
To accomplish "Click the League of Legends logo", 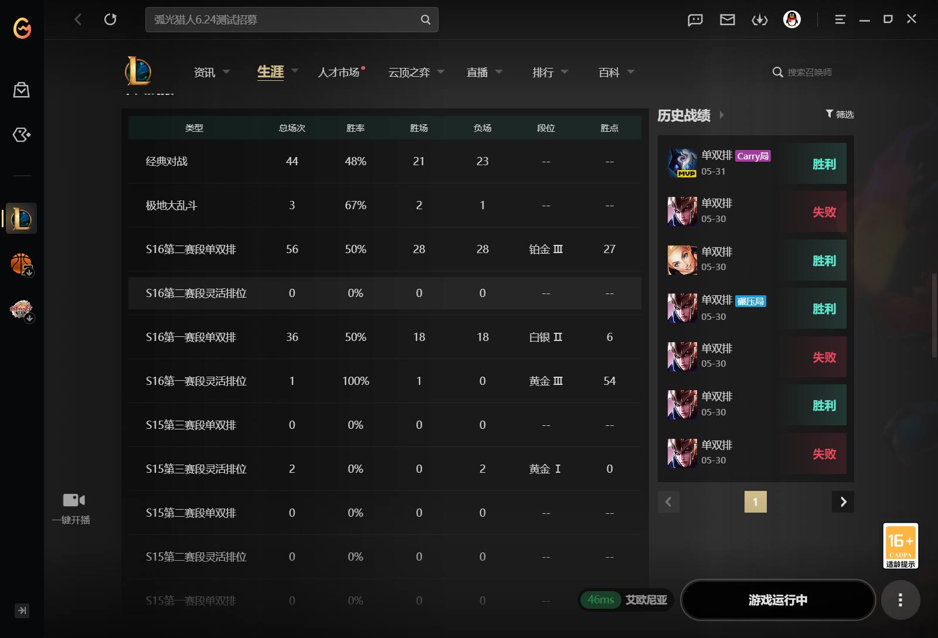I will 138,71.
